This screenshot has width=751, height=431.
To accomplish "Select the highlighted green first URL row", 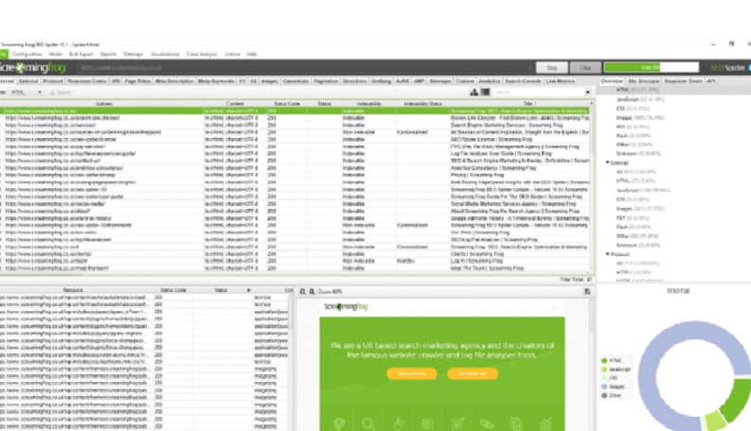I will (x=296, y=111).
